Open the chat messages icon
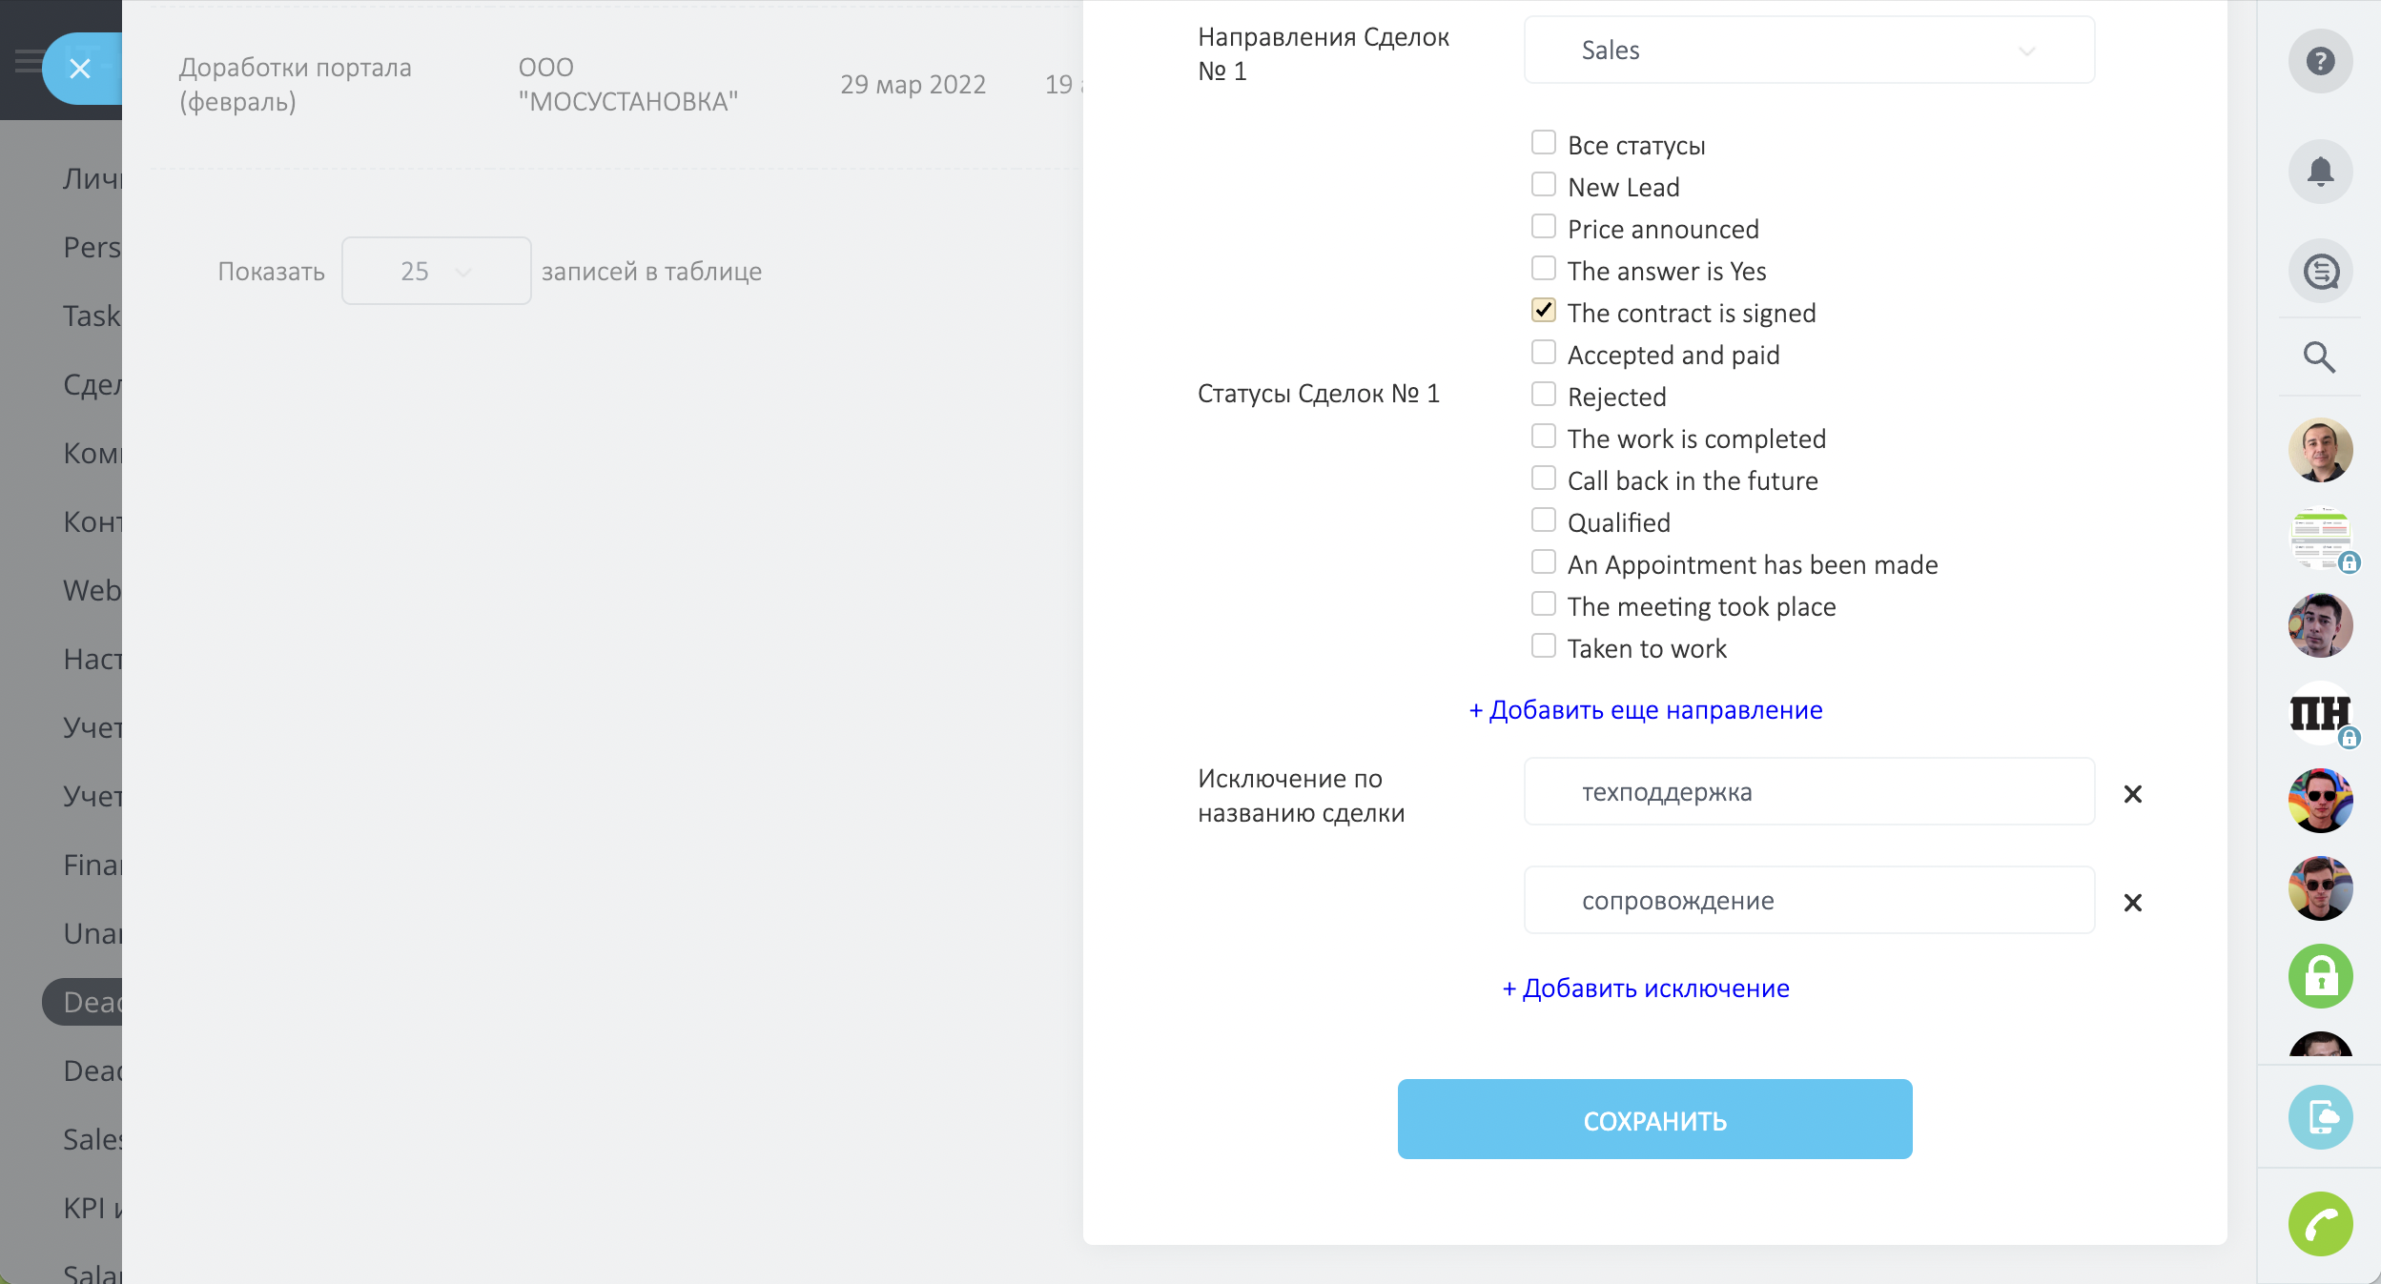The height and width of the screenshot is (1284, 2381). coord(2320,272)
